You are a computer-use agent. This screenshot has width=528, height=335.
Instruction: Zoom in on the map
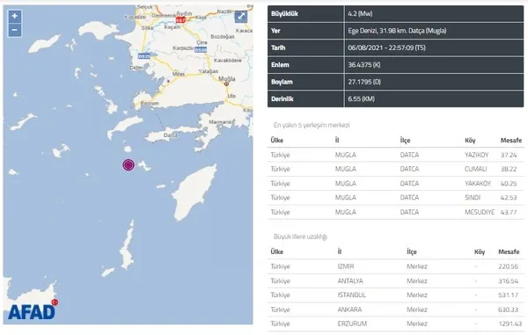[x=14, y=16]
